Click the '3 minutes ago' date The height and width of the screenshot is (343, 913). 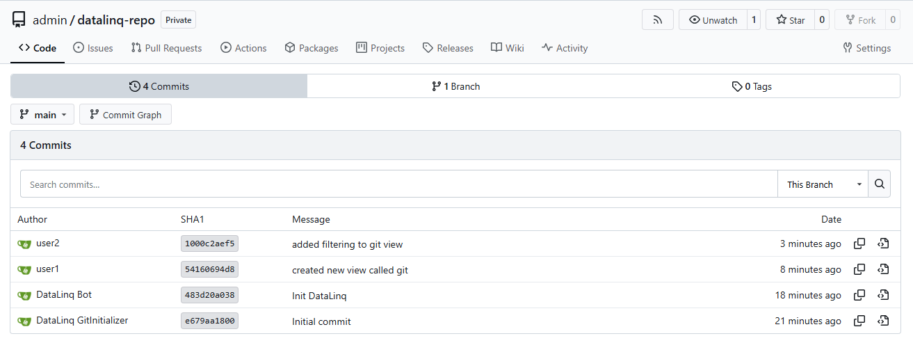[x=811, y=244]
